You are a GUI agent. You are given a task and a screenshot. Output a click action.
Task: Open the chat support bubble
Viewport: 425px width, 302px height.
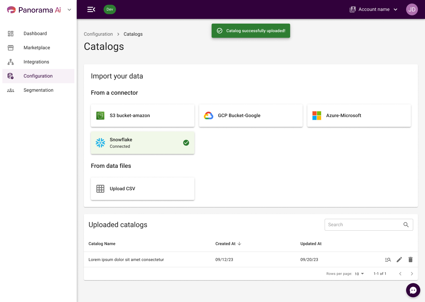point(413,290)
